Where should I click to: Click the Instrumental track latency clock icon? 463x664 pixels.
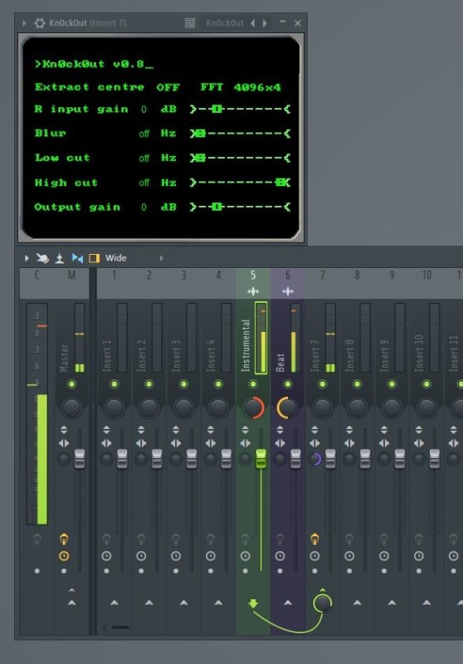245,556
